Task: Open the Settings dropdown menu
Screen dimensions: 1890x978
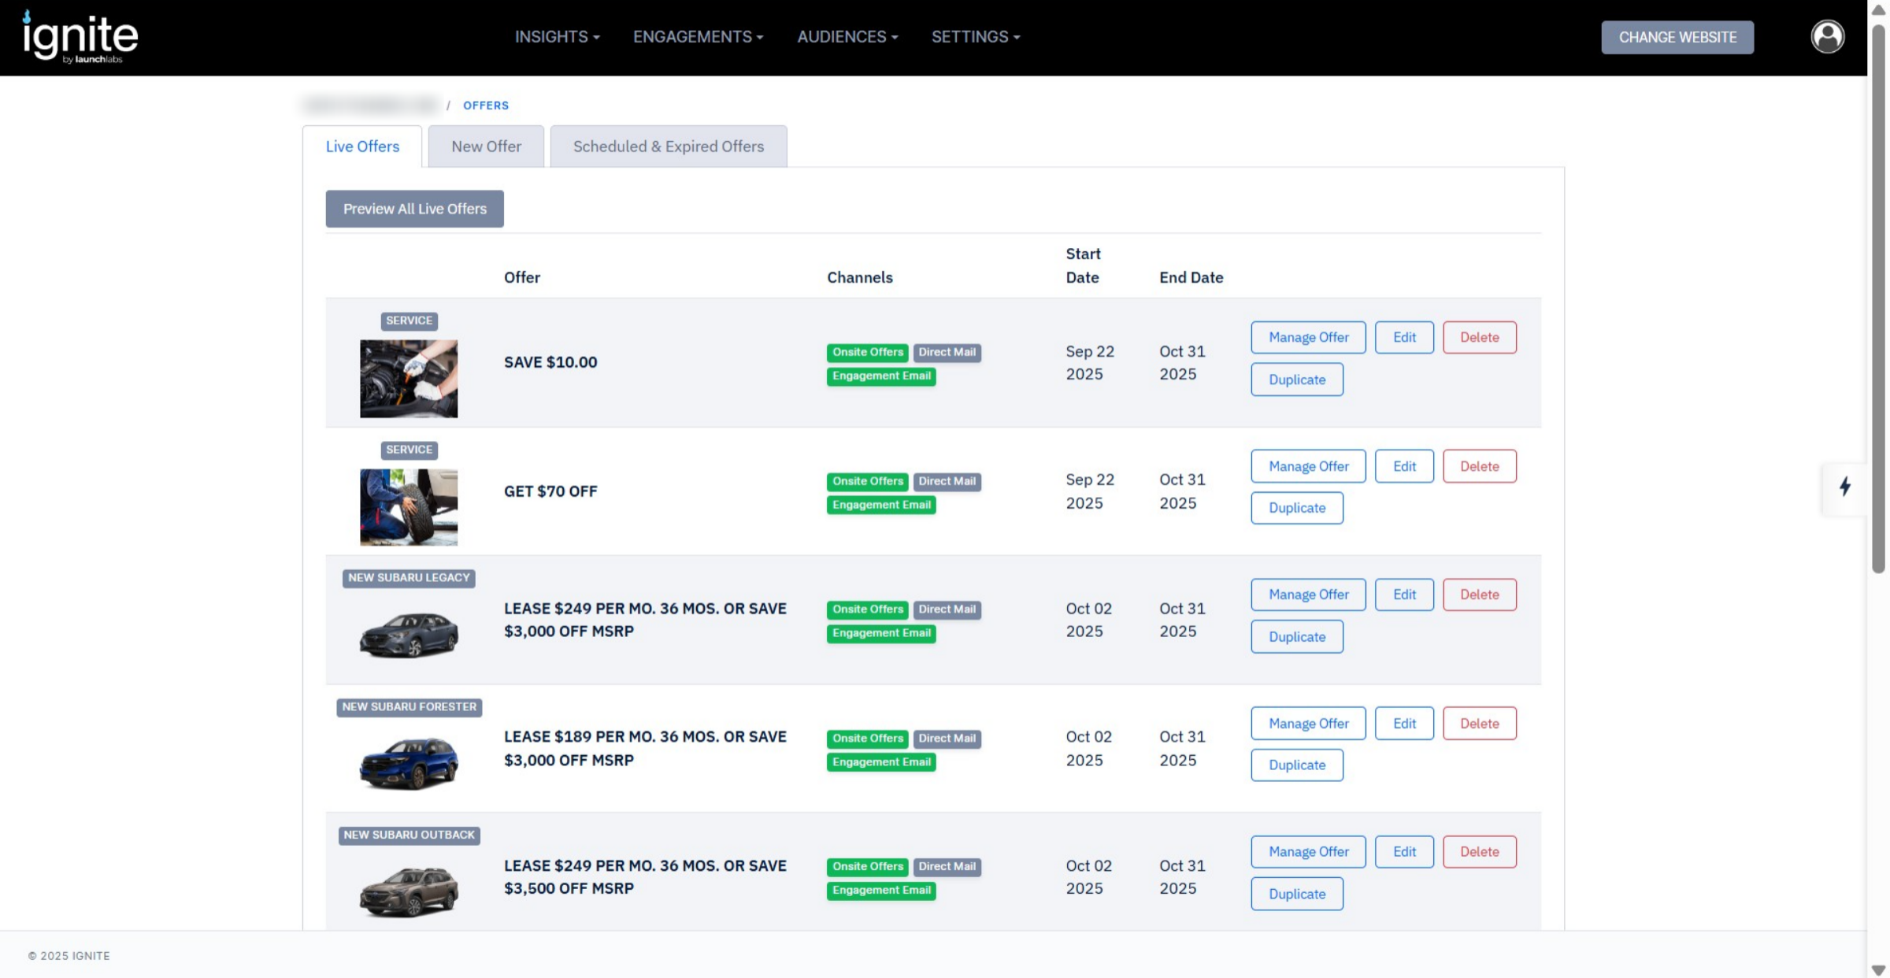Action: [x=975, y=37]
